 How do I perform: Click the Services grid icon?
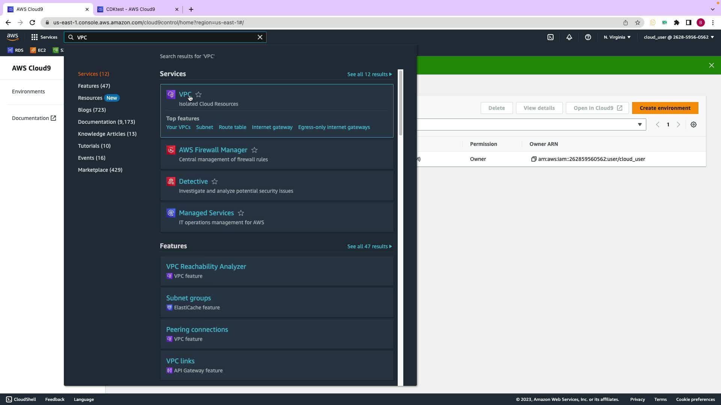coord(35,37)
